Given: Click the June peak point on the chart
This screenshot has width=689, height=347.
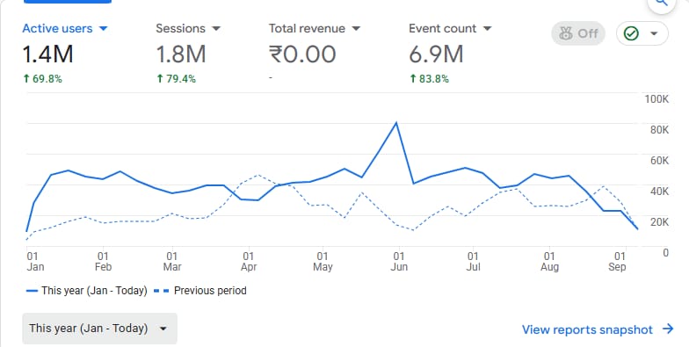Looking at the screenshot, I should tap(396, 123).
